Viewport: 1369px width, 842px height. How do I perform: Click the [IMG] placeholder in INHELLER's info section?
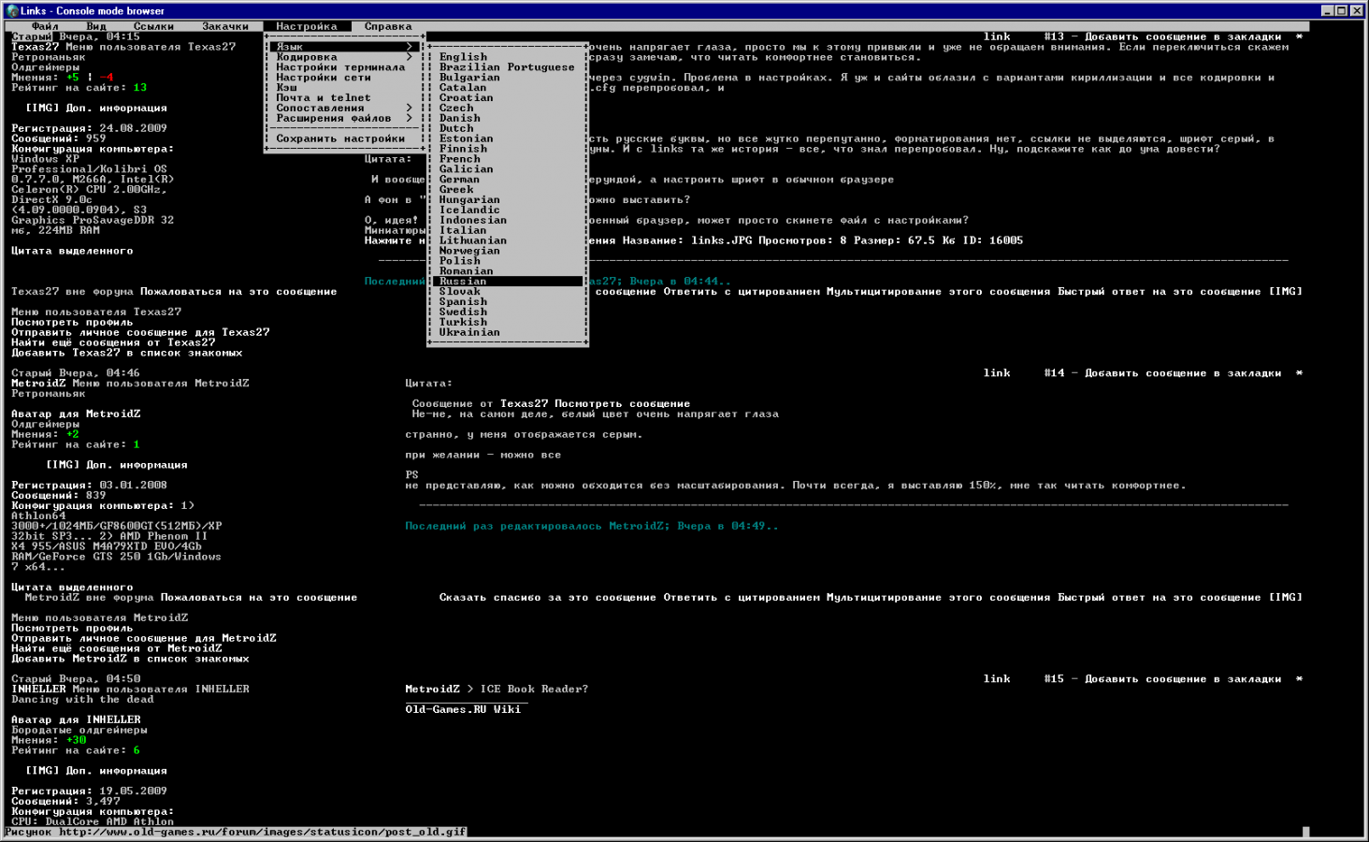pos(41,771)
